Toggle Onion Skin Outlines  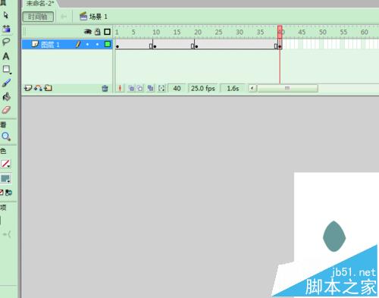(x=140, y=88)
